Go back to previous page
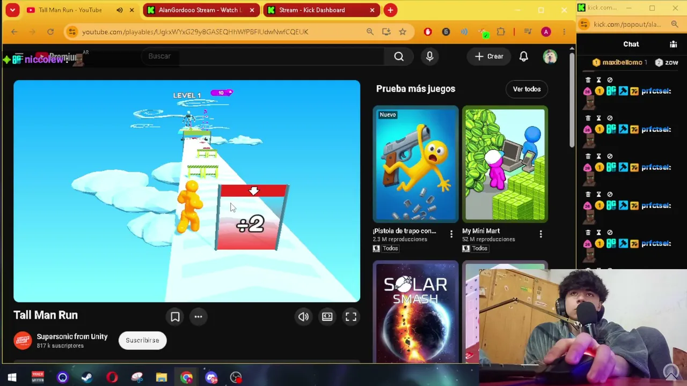 14,32
